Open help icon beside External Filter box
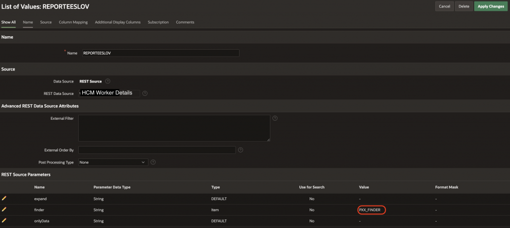This screenshot has height=228, width=510. pos(275,118)
